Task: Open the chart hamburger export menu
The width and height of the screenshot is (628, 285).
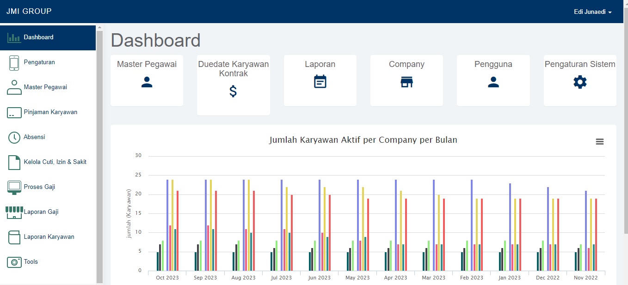Action: coord(600,141)
